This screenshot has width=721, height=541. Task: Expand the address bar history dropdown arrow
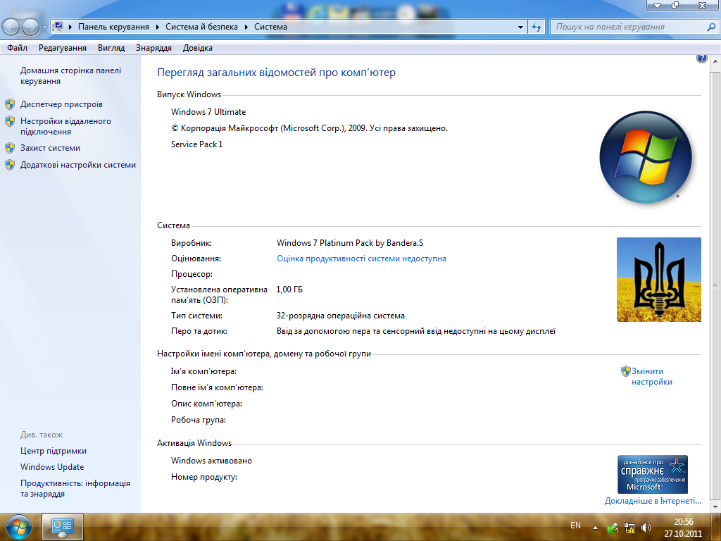520,27
